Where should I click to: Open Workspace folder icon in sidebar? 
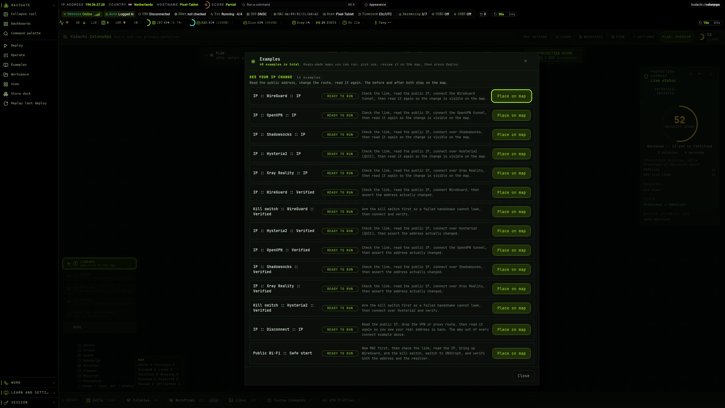coord(6,75)
